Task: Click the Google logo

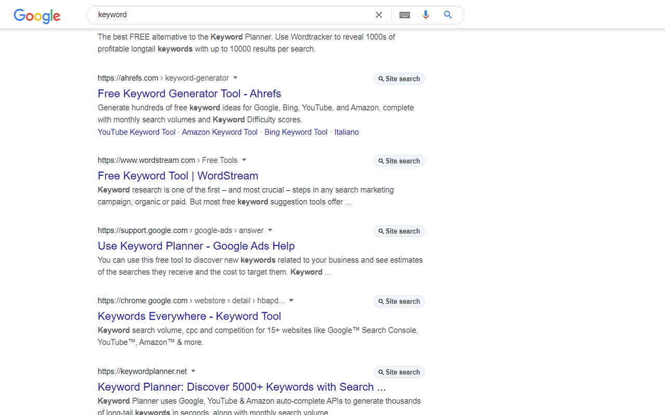Action: (x=37, y=16)
